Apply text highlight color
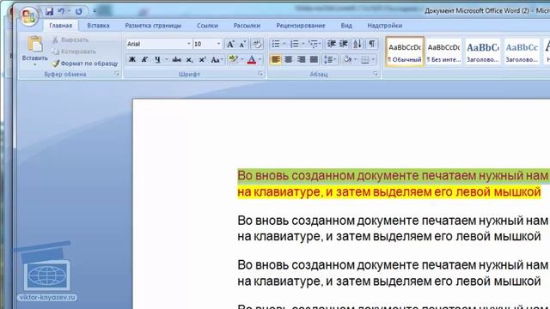The height and width of the screenshot is (309, 550). [233, 59]
